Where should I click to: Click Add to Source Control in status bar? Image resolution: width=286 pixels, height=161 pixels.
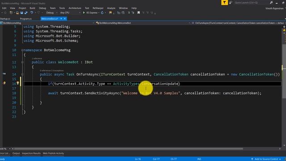coord(266,159)
